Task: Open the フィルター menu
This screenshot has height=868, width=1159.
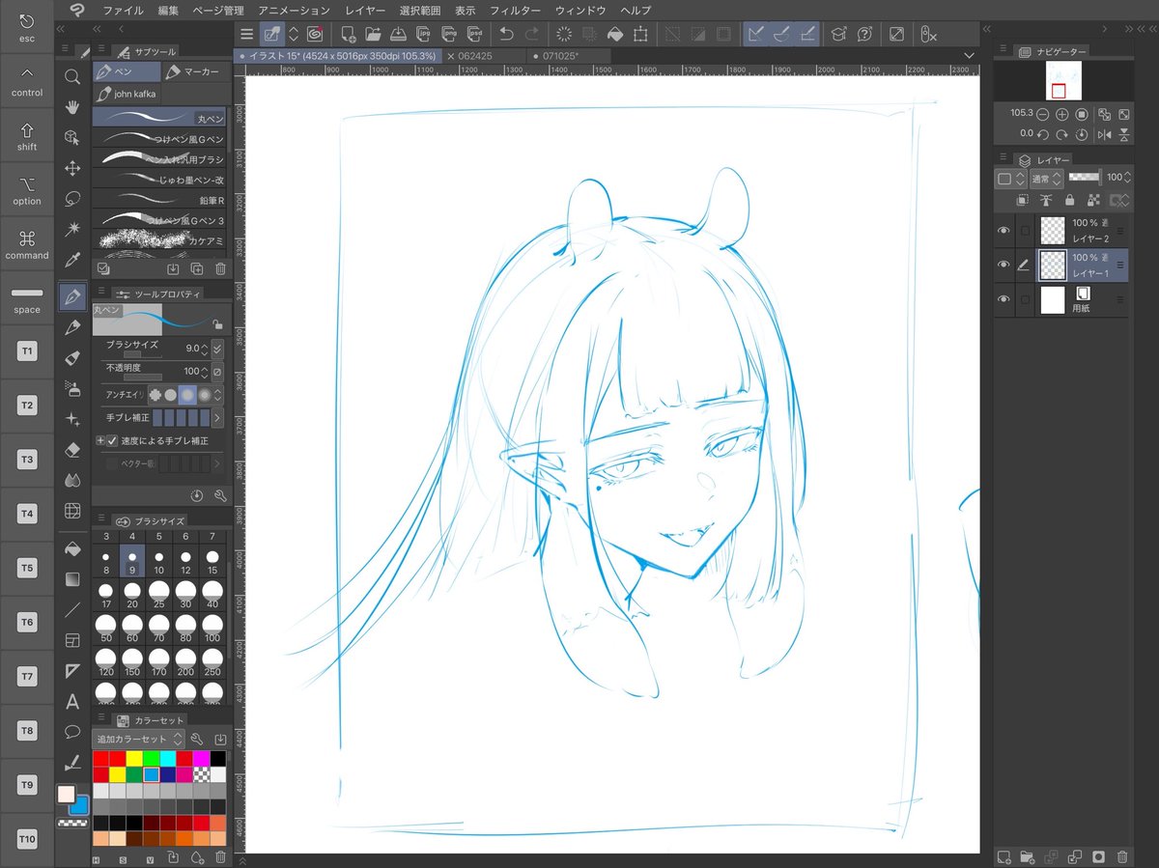Action: pyautogui.click(x=515, y=10)
